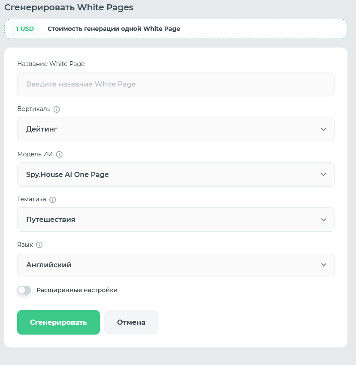Click the chevron arrow in the Spy.House AI field
This screenshot has height=365, width=356.
point(323,174)
